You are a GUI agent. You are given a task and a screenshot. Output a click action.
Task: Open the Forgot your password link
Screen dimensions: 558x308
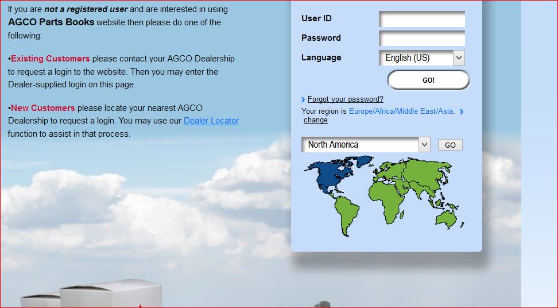click(345, 99)
